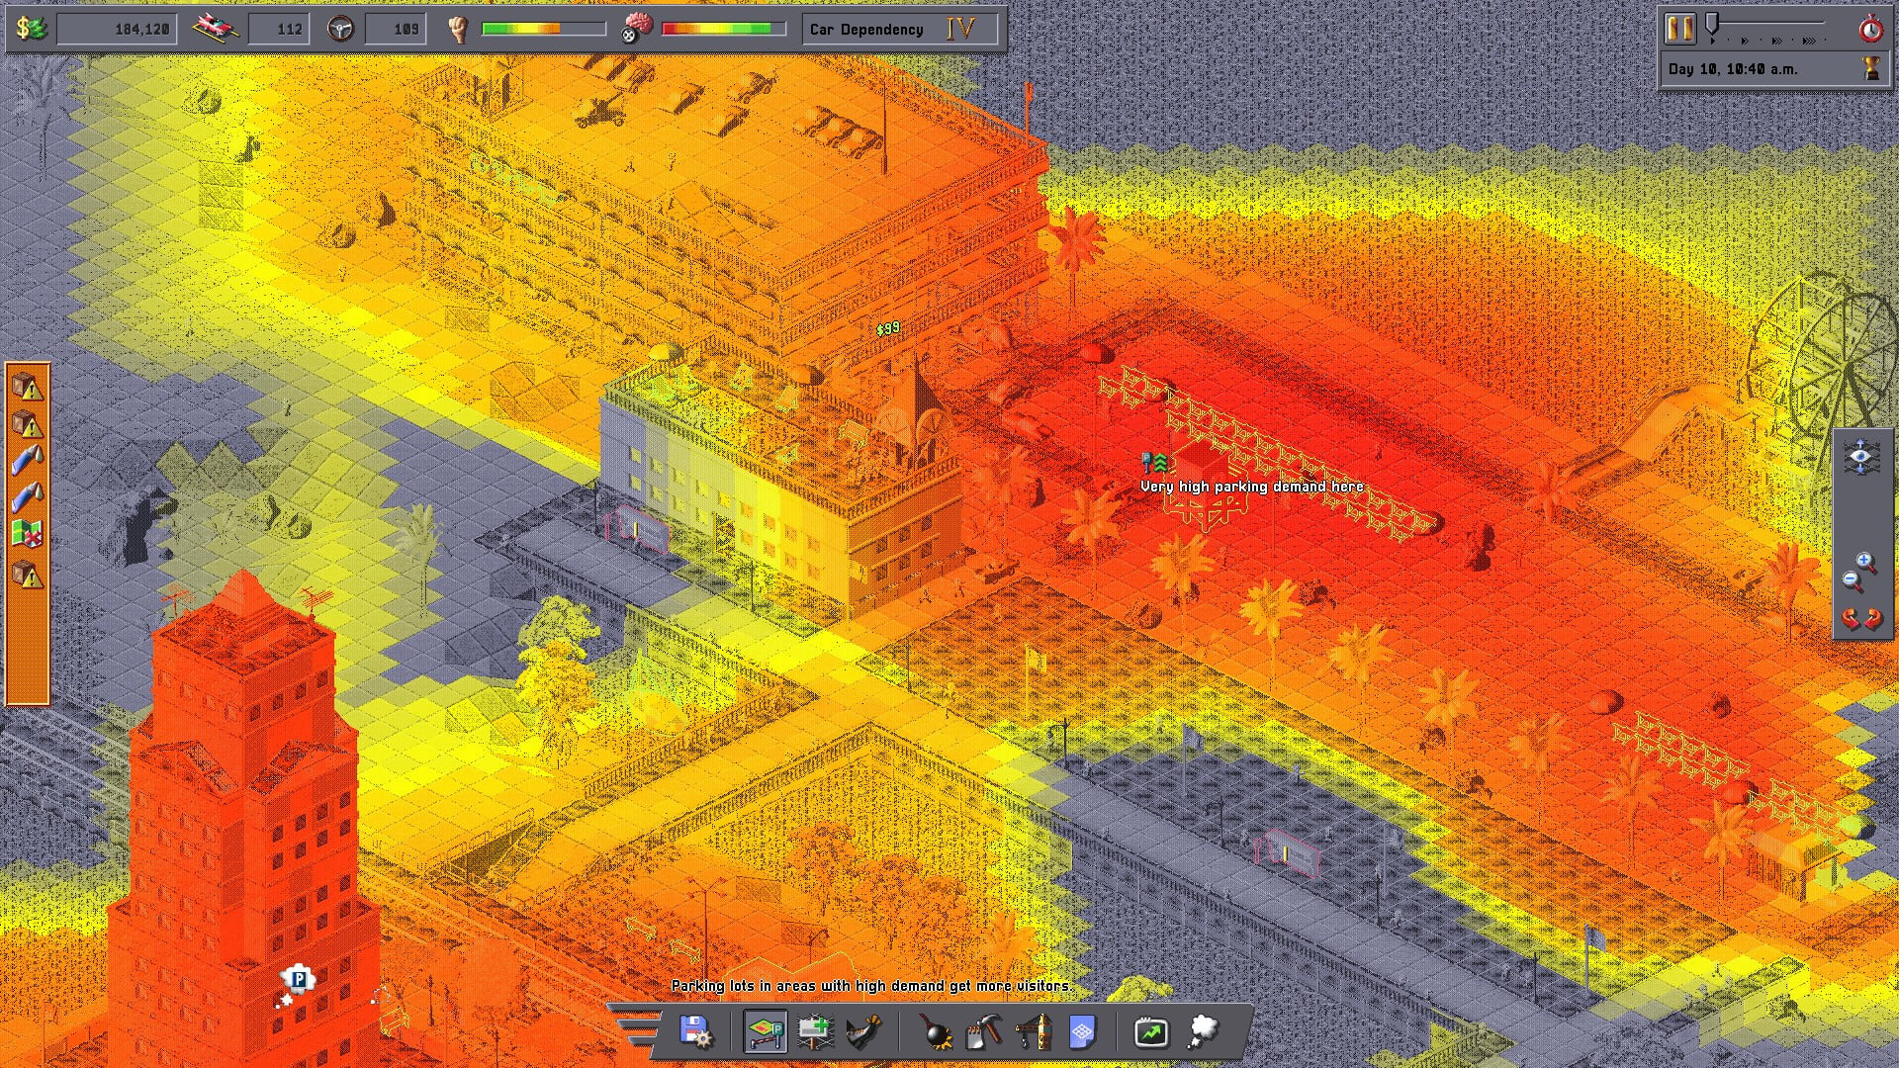The height and width of the screenshot is (1068, 1899).
Task: Open the topmost warning box notification
Action: (x=28, y=387)
